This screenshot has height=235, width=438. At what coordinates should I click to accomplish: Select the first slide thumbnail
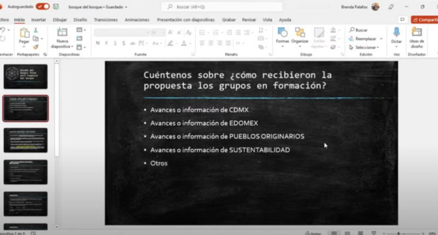coord(25,76)
